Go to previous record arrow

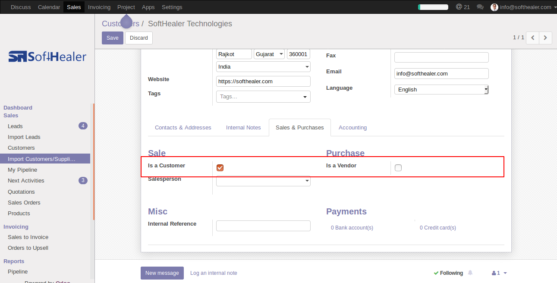point(533,38)
